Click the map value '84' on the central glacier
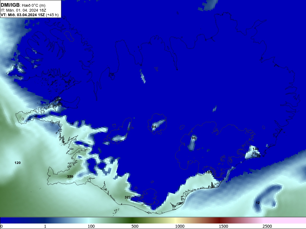This screenshot has height=229, width=306. [x=154, y=127]
